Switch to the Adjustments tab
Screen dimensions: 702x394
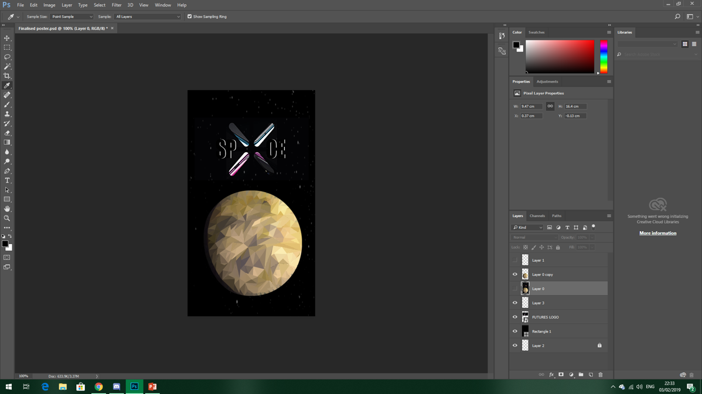click(x=547, y=81)
